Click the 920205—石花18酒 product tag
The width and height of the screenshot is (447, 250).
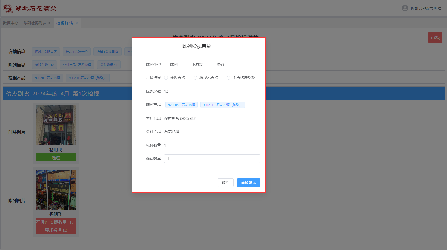pyautogui.click(x=182, y=105)
